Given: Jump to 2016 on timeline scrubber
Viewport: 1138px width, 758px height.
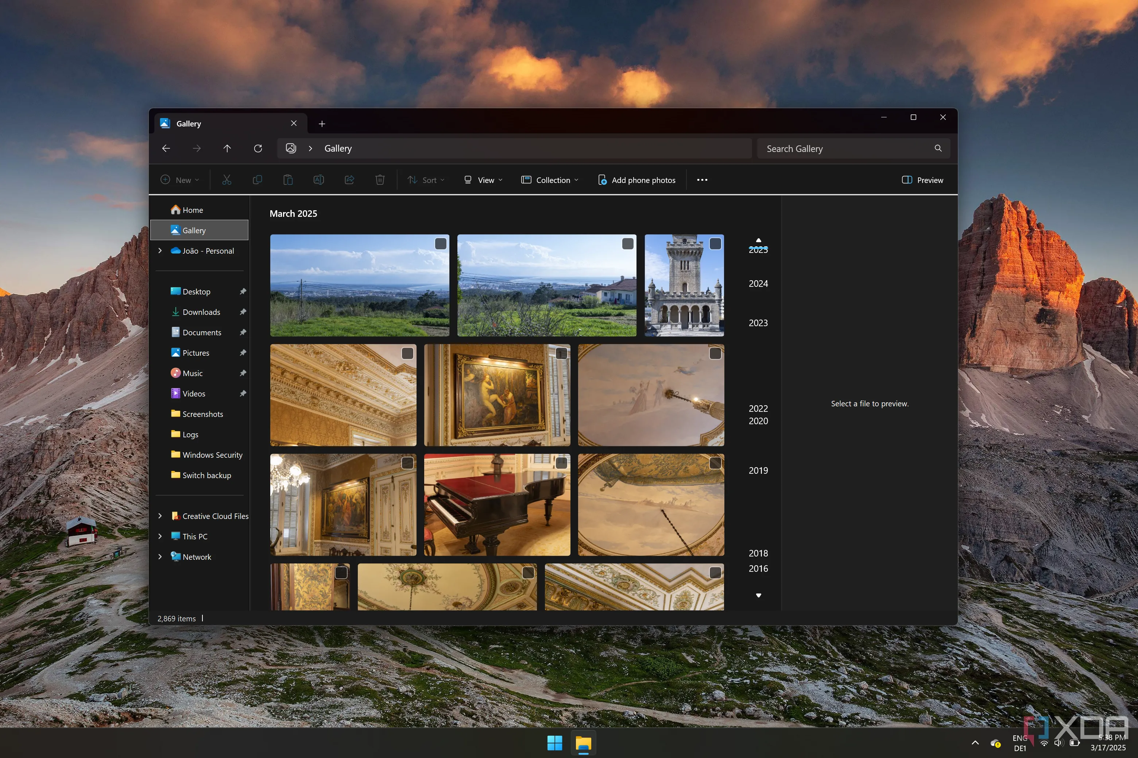Looking at the screenshot, I should click(758, 568).
